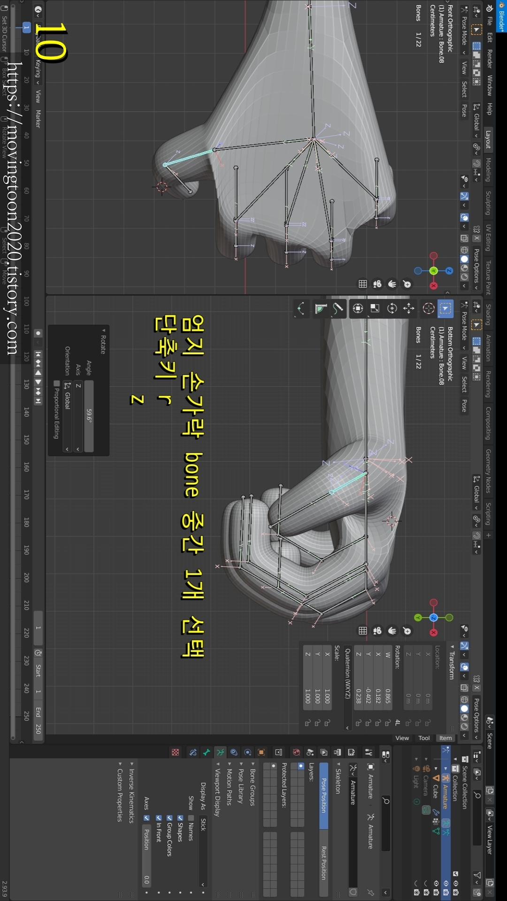Screen dimensions: 507x901
Task: Open the Output properties tab
Action: 338,752
